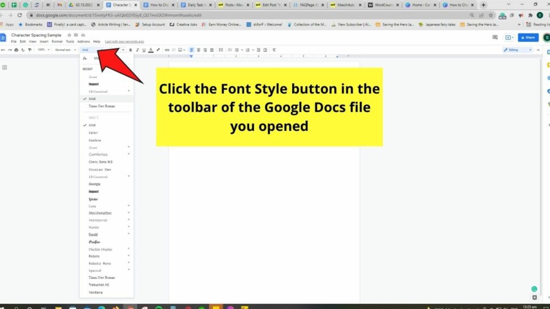Insert a link with the chain icon
This screenshot has height=309, width=550.
click(x=167, y=50)
